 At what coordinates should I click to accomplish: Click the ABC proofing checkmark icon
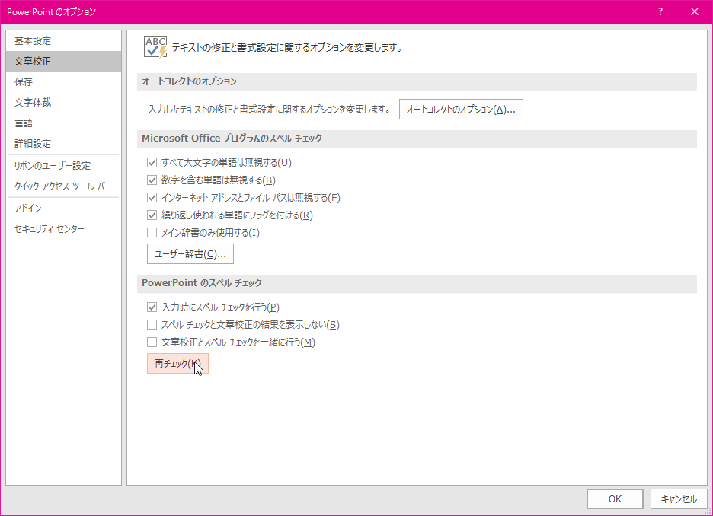click(x=155, y=46)
